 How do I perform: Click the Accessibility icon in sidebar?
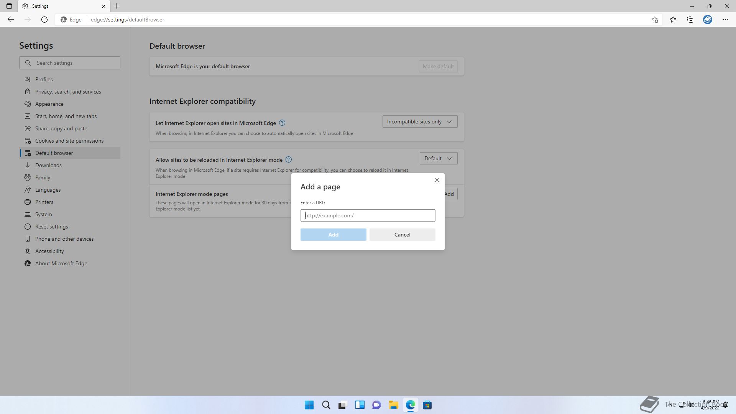point(28,251)
